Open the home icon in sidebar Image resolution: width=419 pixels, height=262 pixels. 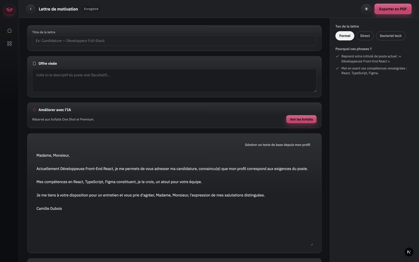pyautogui.click(x=9, y=30)
